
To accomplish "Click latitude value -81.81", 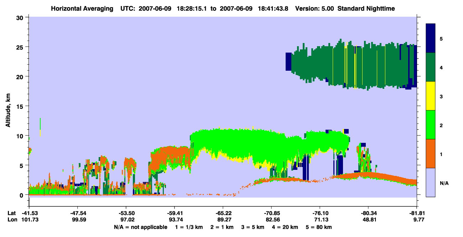I will pyautogui.click(x=417, y=213).
